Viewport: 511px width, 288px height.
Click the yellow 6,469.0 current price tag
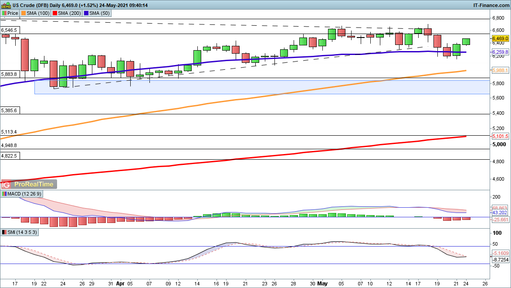500,38
